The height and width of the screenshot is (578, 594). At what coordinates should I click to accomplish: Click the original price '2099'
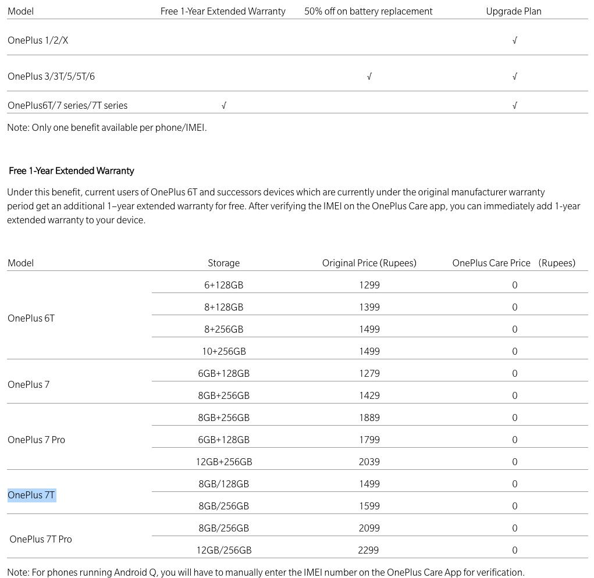[369, 528]
